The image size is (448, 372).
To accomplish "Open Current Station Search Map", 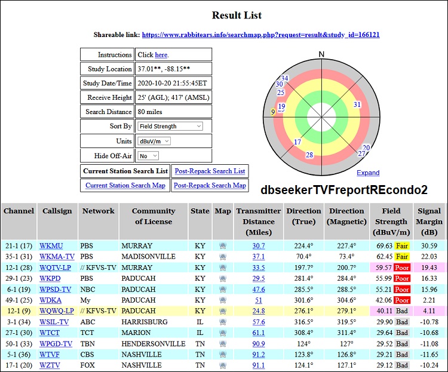I will click(x=125, y=185).
